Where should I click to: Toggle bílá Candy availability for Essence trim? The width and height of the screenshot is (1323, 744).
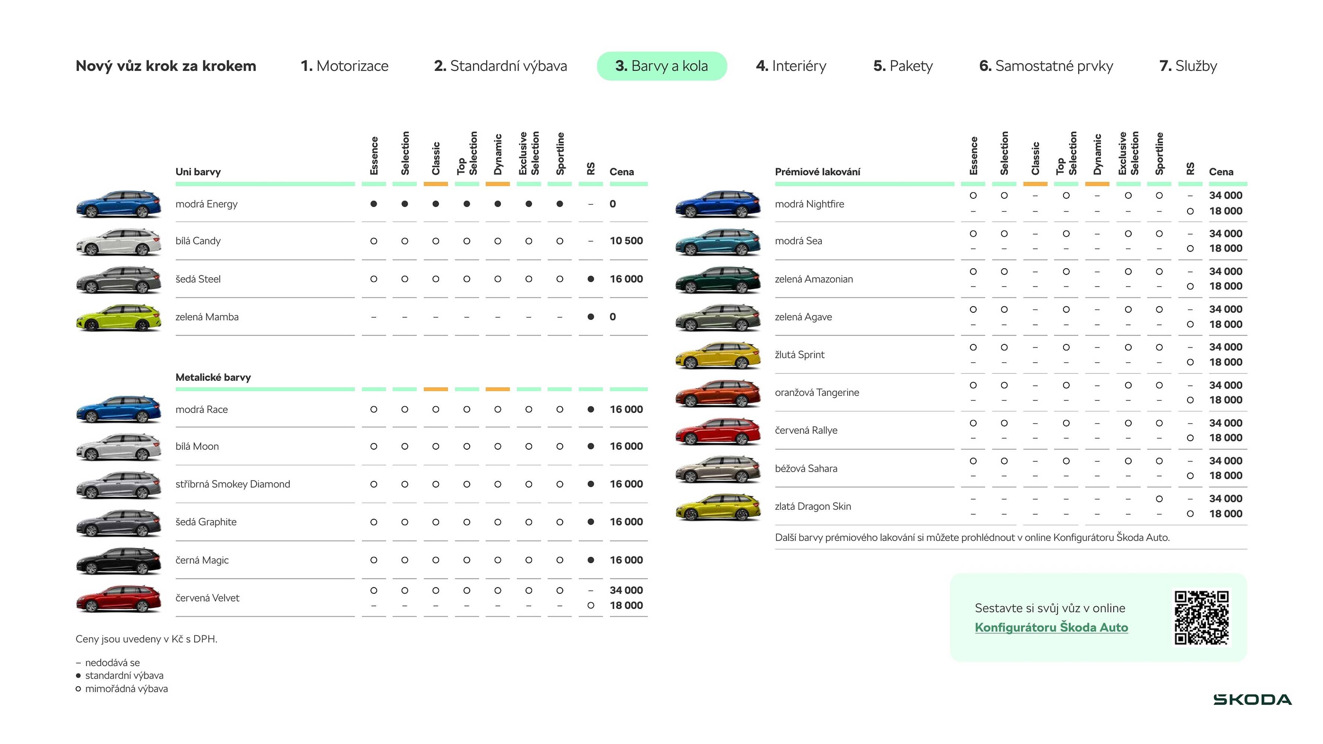[374, 241]
